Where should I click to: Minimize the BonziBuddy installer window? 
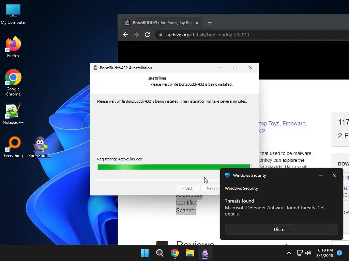pos(220,68)
